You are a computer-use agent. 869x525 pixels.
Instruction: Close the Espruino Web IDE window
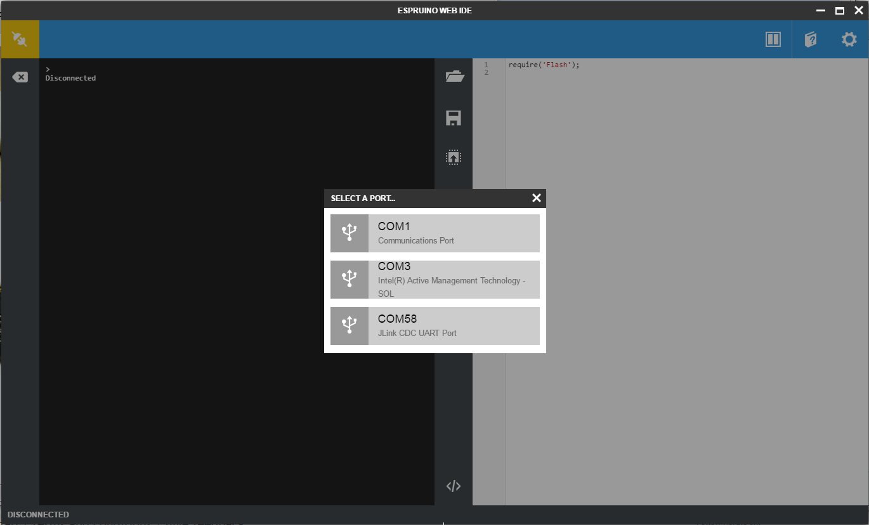point(859,11)
